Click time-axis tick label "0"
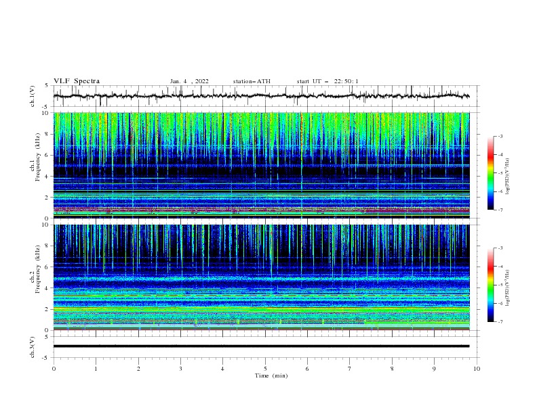This screenshot has width=537, height=414. tap(54, 369)
